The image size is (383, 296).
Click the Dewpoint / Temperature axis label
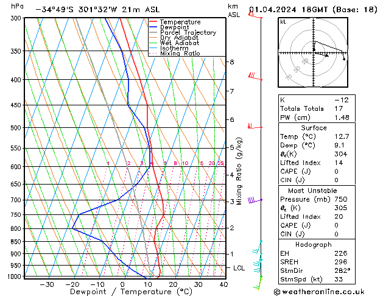[122, 292]
